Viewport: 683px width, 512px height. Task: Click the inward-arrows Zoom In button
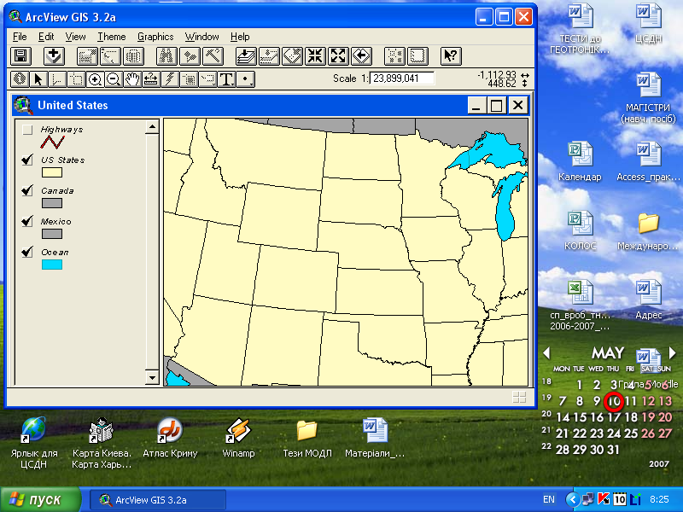pos(315,56)
